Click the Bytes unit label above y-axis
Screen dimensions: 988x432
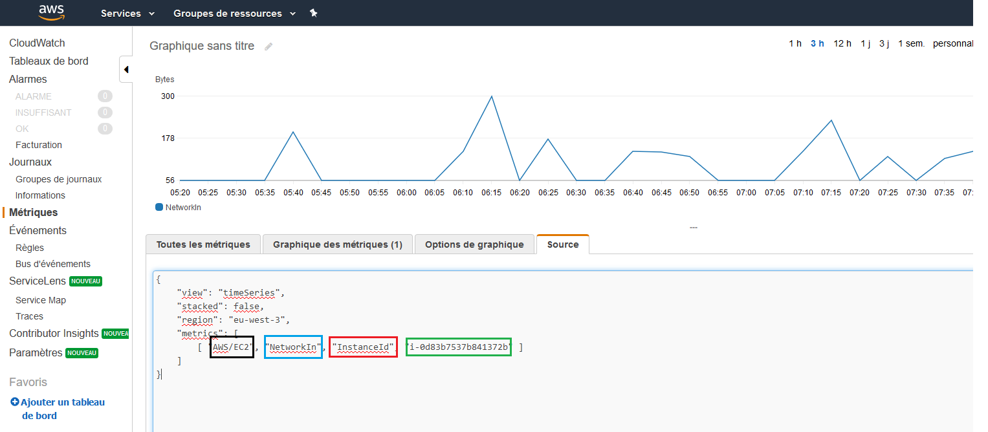[164, 80]
